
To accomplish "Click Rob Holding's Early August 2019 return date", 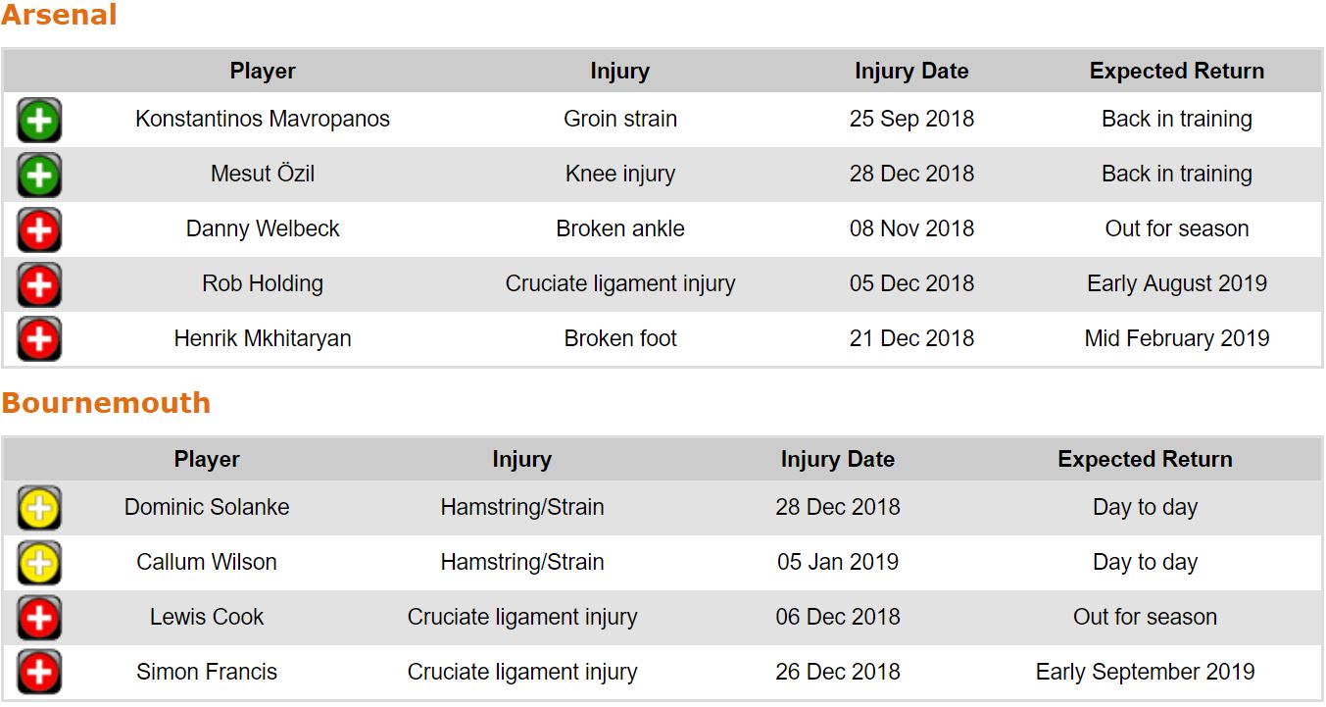I will coord(1176,284).
